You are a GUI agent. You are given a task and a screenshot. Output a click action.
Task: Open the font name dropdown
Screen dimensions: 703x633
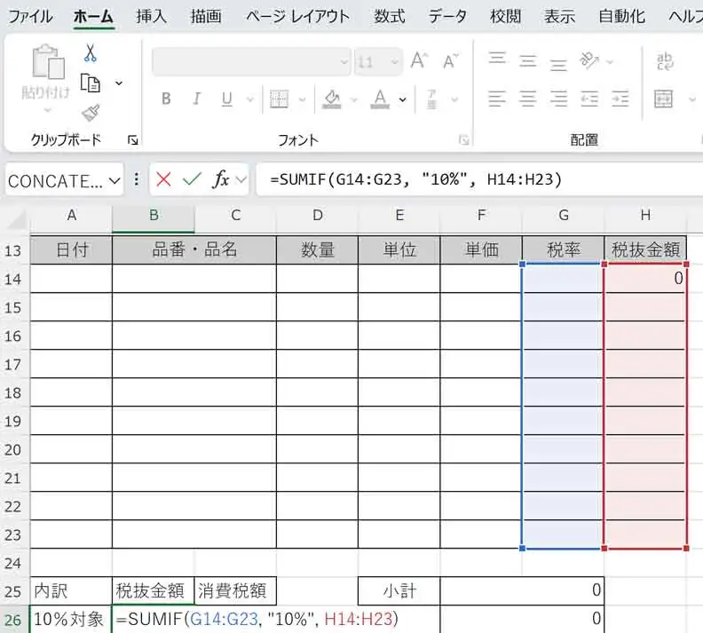[x=344, y=62]
